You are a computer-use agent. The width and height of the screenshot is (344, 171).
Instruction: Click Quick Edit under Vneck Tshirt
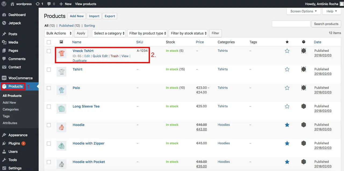[x=100, y=56]
